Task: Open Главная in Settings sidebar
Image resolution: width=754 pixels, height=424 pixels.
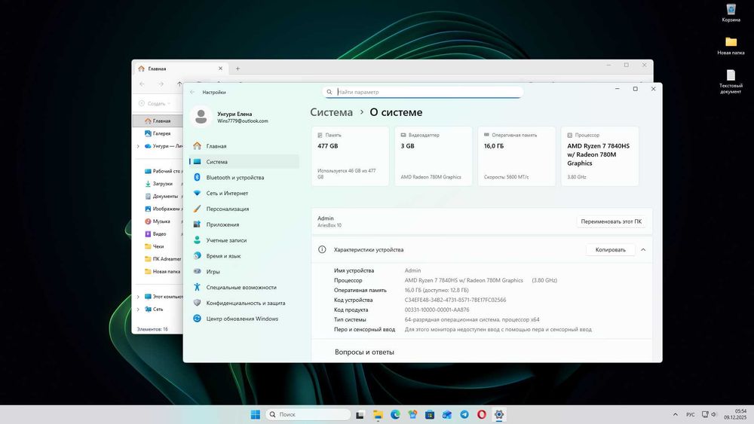Action: (244, 146)
